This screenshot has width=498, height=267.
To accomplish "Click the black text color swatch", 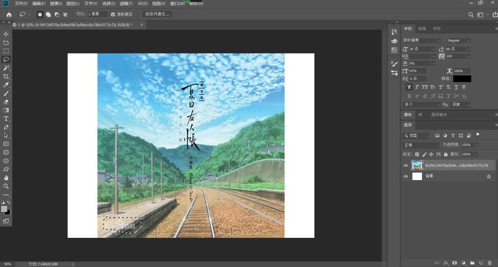I will point(462,79).
